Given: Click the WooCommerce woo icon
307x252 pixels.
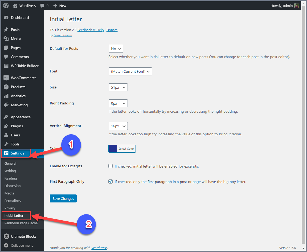Looking at the screenshot, I should click(x=6, y=78).
